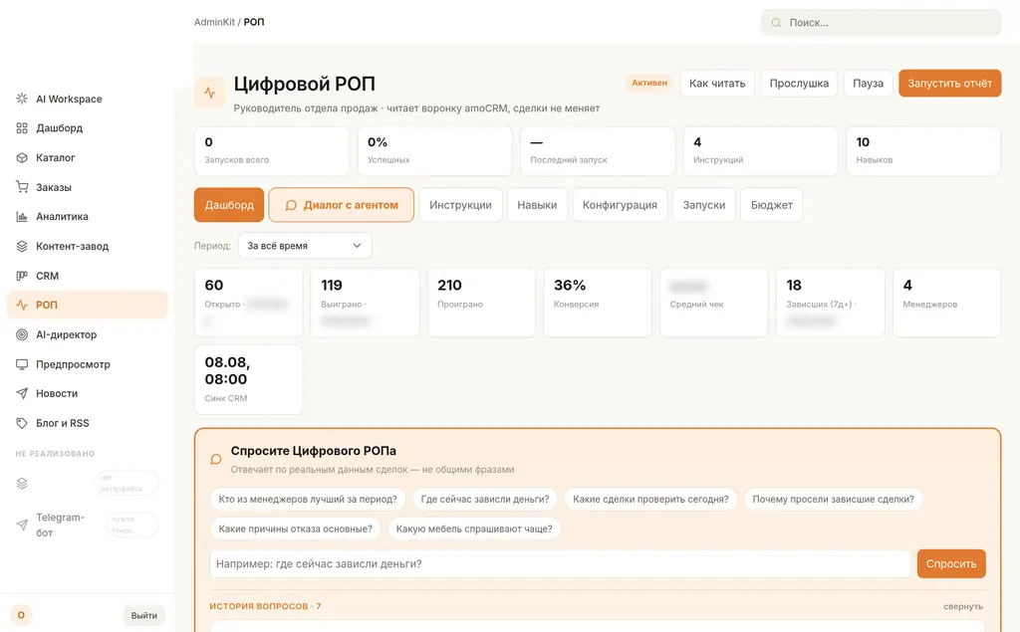The image size is (1020, 632).
Task: Switch to the Инструкции tab
Action: 460,205
